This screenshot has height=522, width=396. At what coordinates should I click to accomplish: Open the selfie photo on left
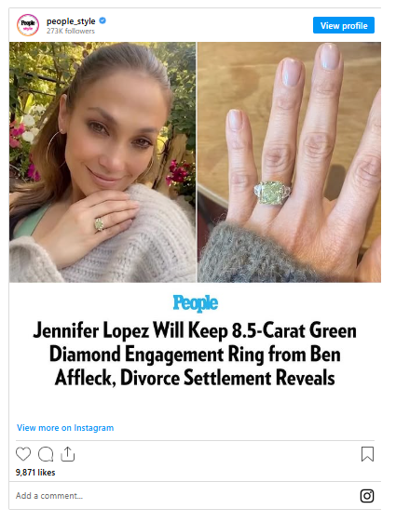point(102,162)
